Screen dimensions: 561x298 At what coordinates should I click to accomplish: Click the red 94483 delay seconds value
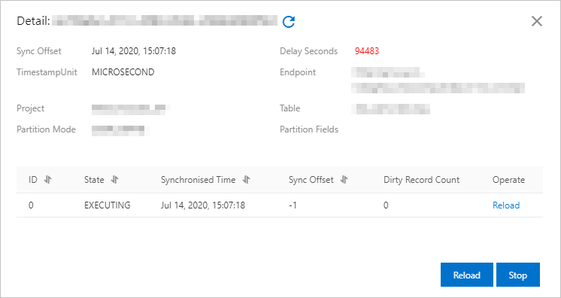367,51
